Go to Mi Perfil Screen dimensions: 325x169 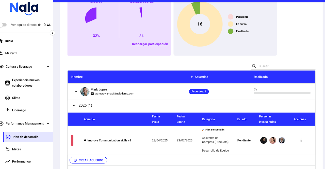[x=11, y=53]
